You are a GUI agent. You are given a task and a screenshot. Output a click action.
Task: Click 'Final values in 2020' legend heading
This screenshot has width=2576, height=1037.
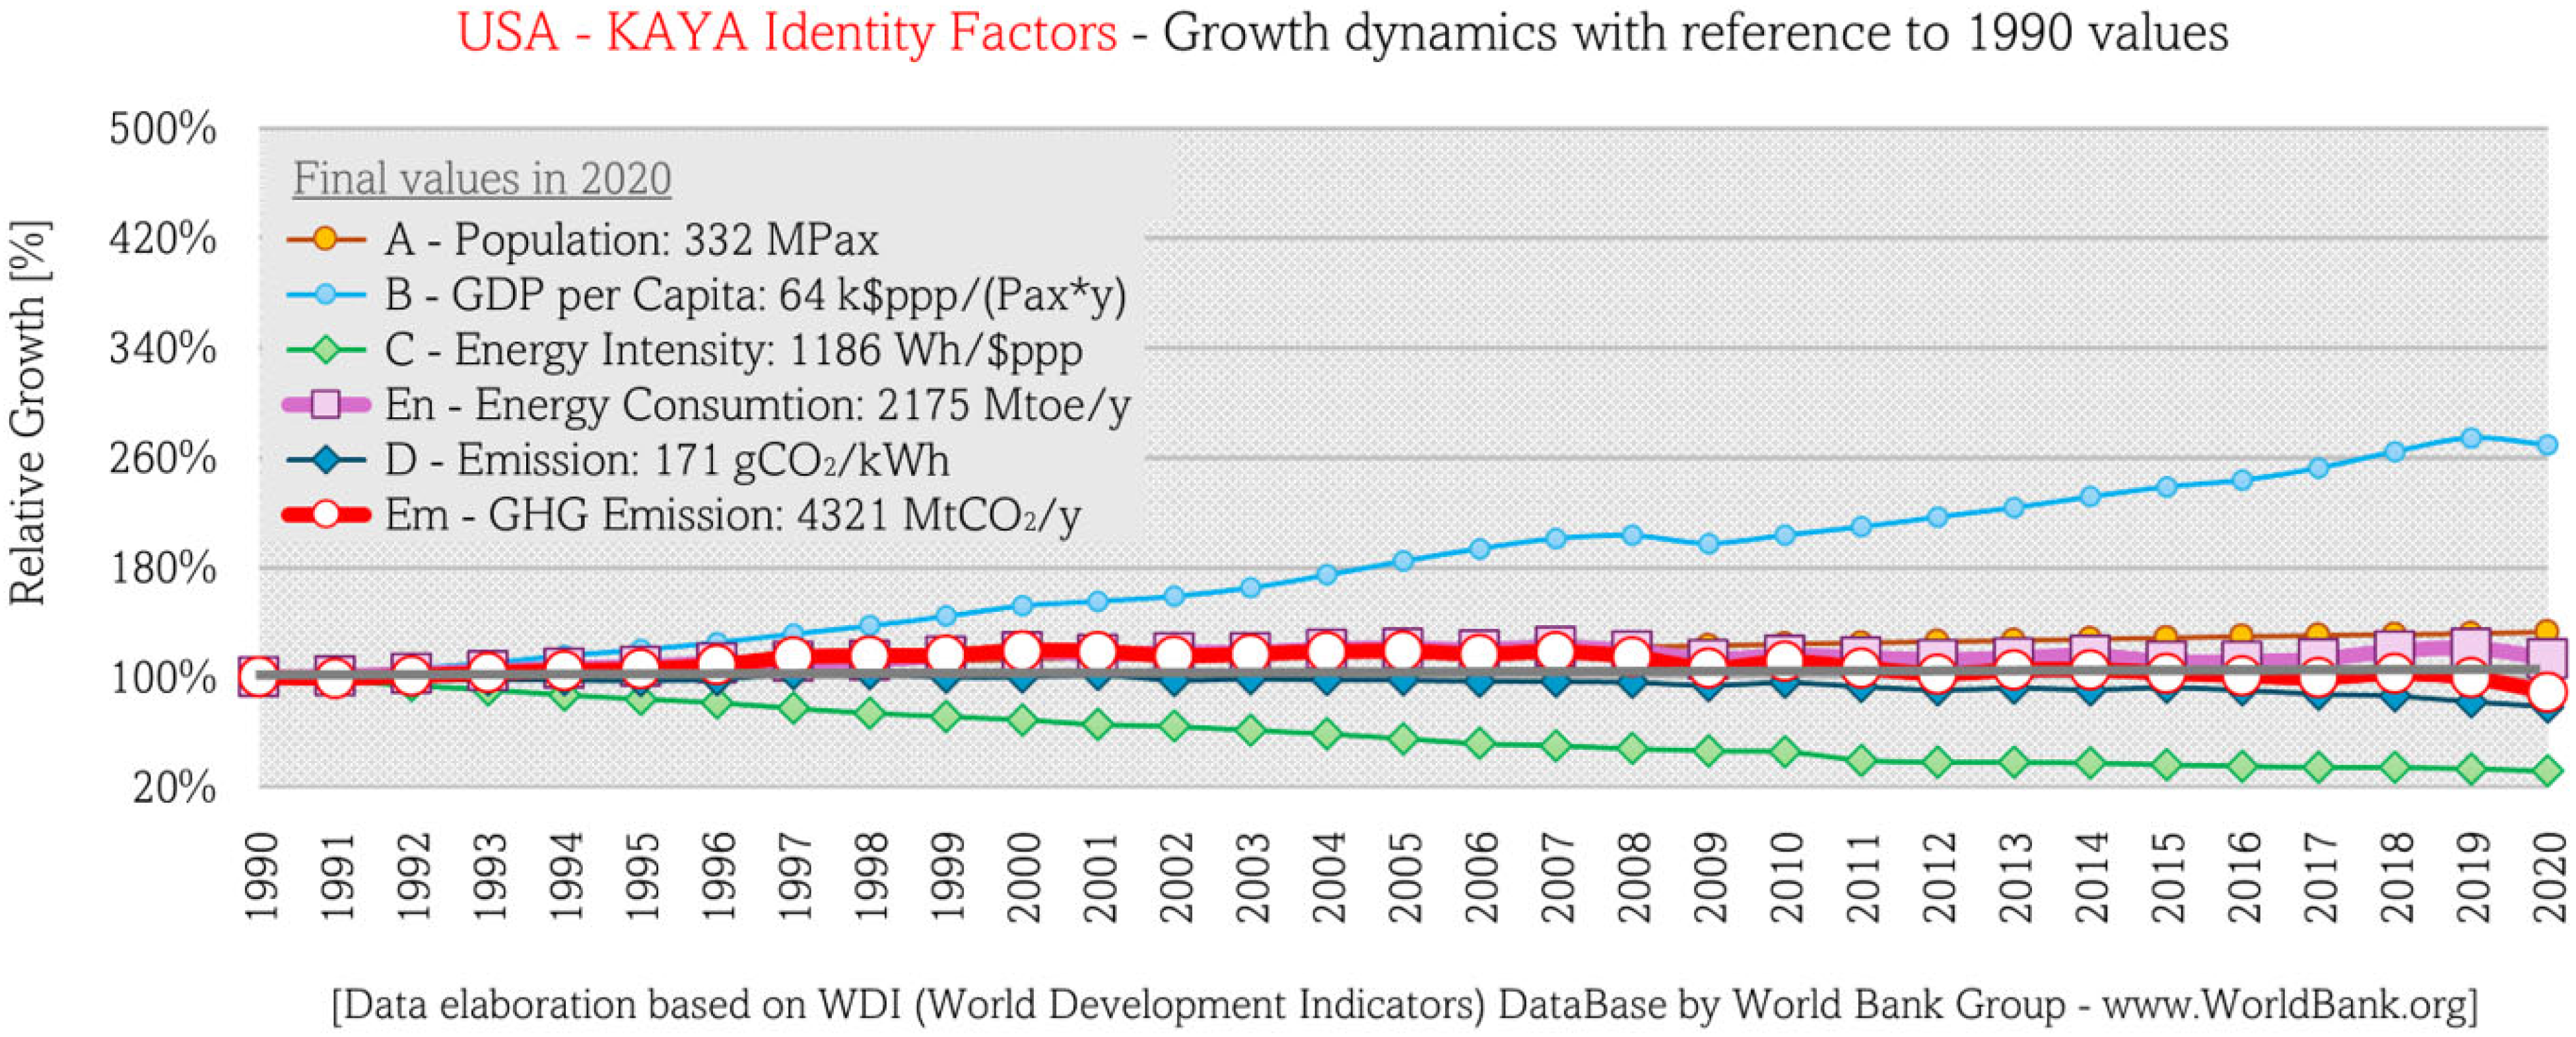[x=482, y=180]
